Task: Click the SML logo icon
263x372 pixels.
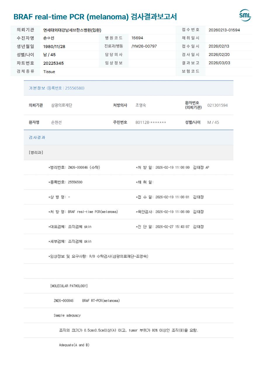Action: coord(245,16)
